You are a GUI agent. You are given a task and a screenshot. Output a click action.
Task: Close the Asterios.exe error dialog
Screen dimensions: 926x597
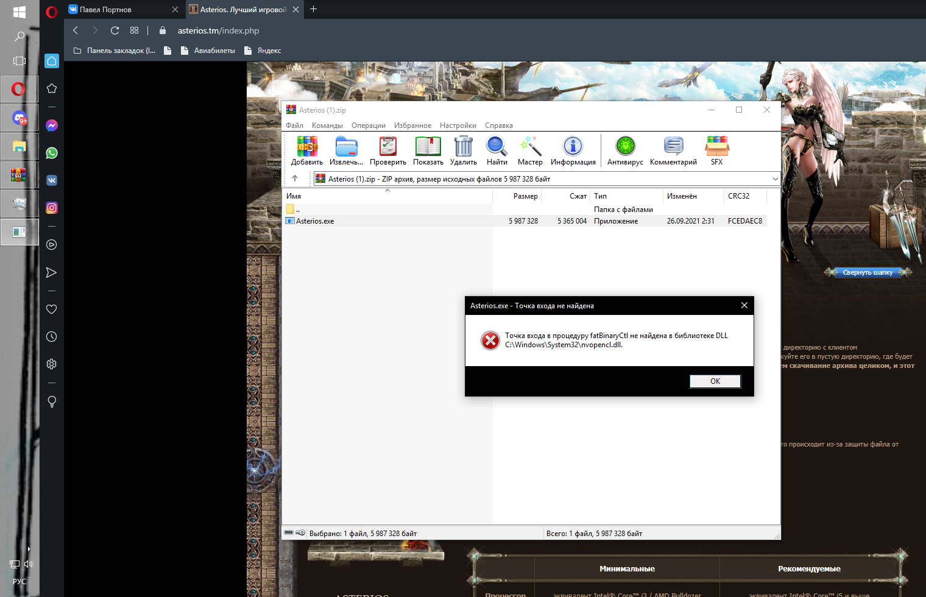point(744,305)
